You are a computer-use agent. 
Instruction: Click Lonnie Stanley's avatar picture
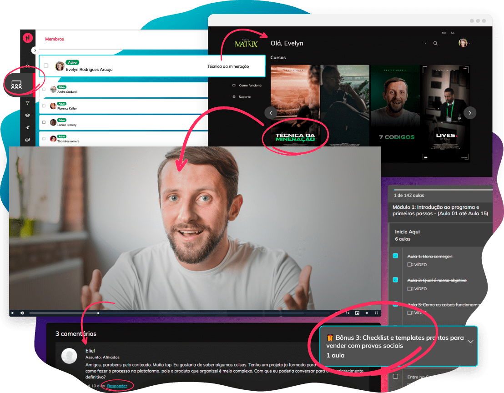[53, 122]
